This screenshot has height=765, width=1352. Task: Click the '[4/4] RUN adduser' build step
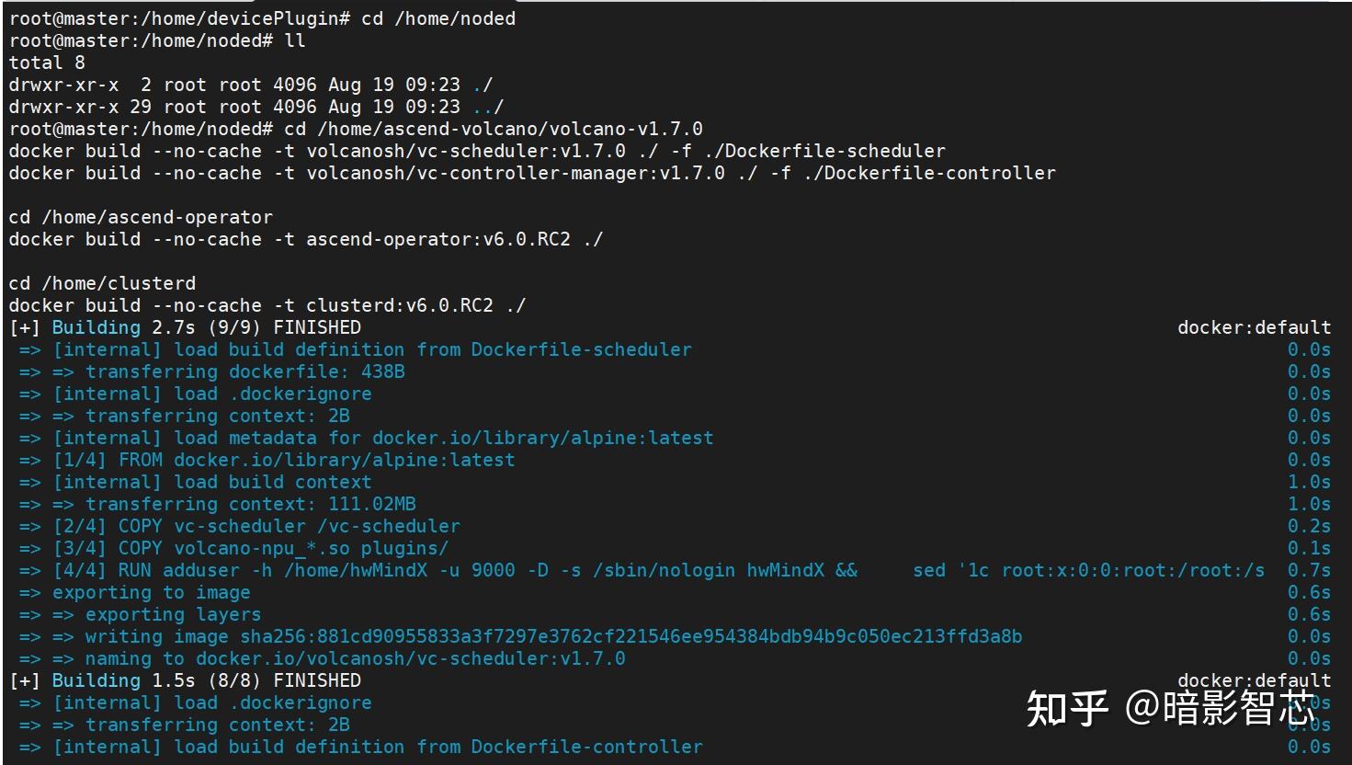[x=487, y=570]
